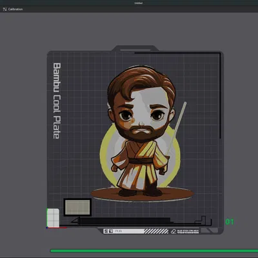Viewport: 258px width, 258px height.
Task: Click the green slicing progress bar
Action: pyautogui.click(x=154, y=251)
